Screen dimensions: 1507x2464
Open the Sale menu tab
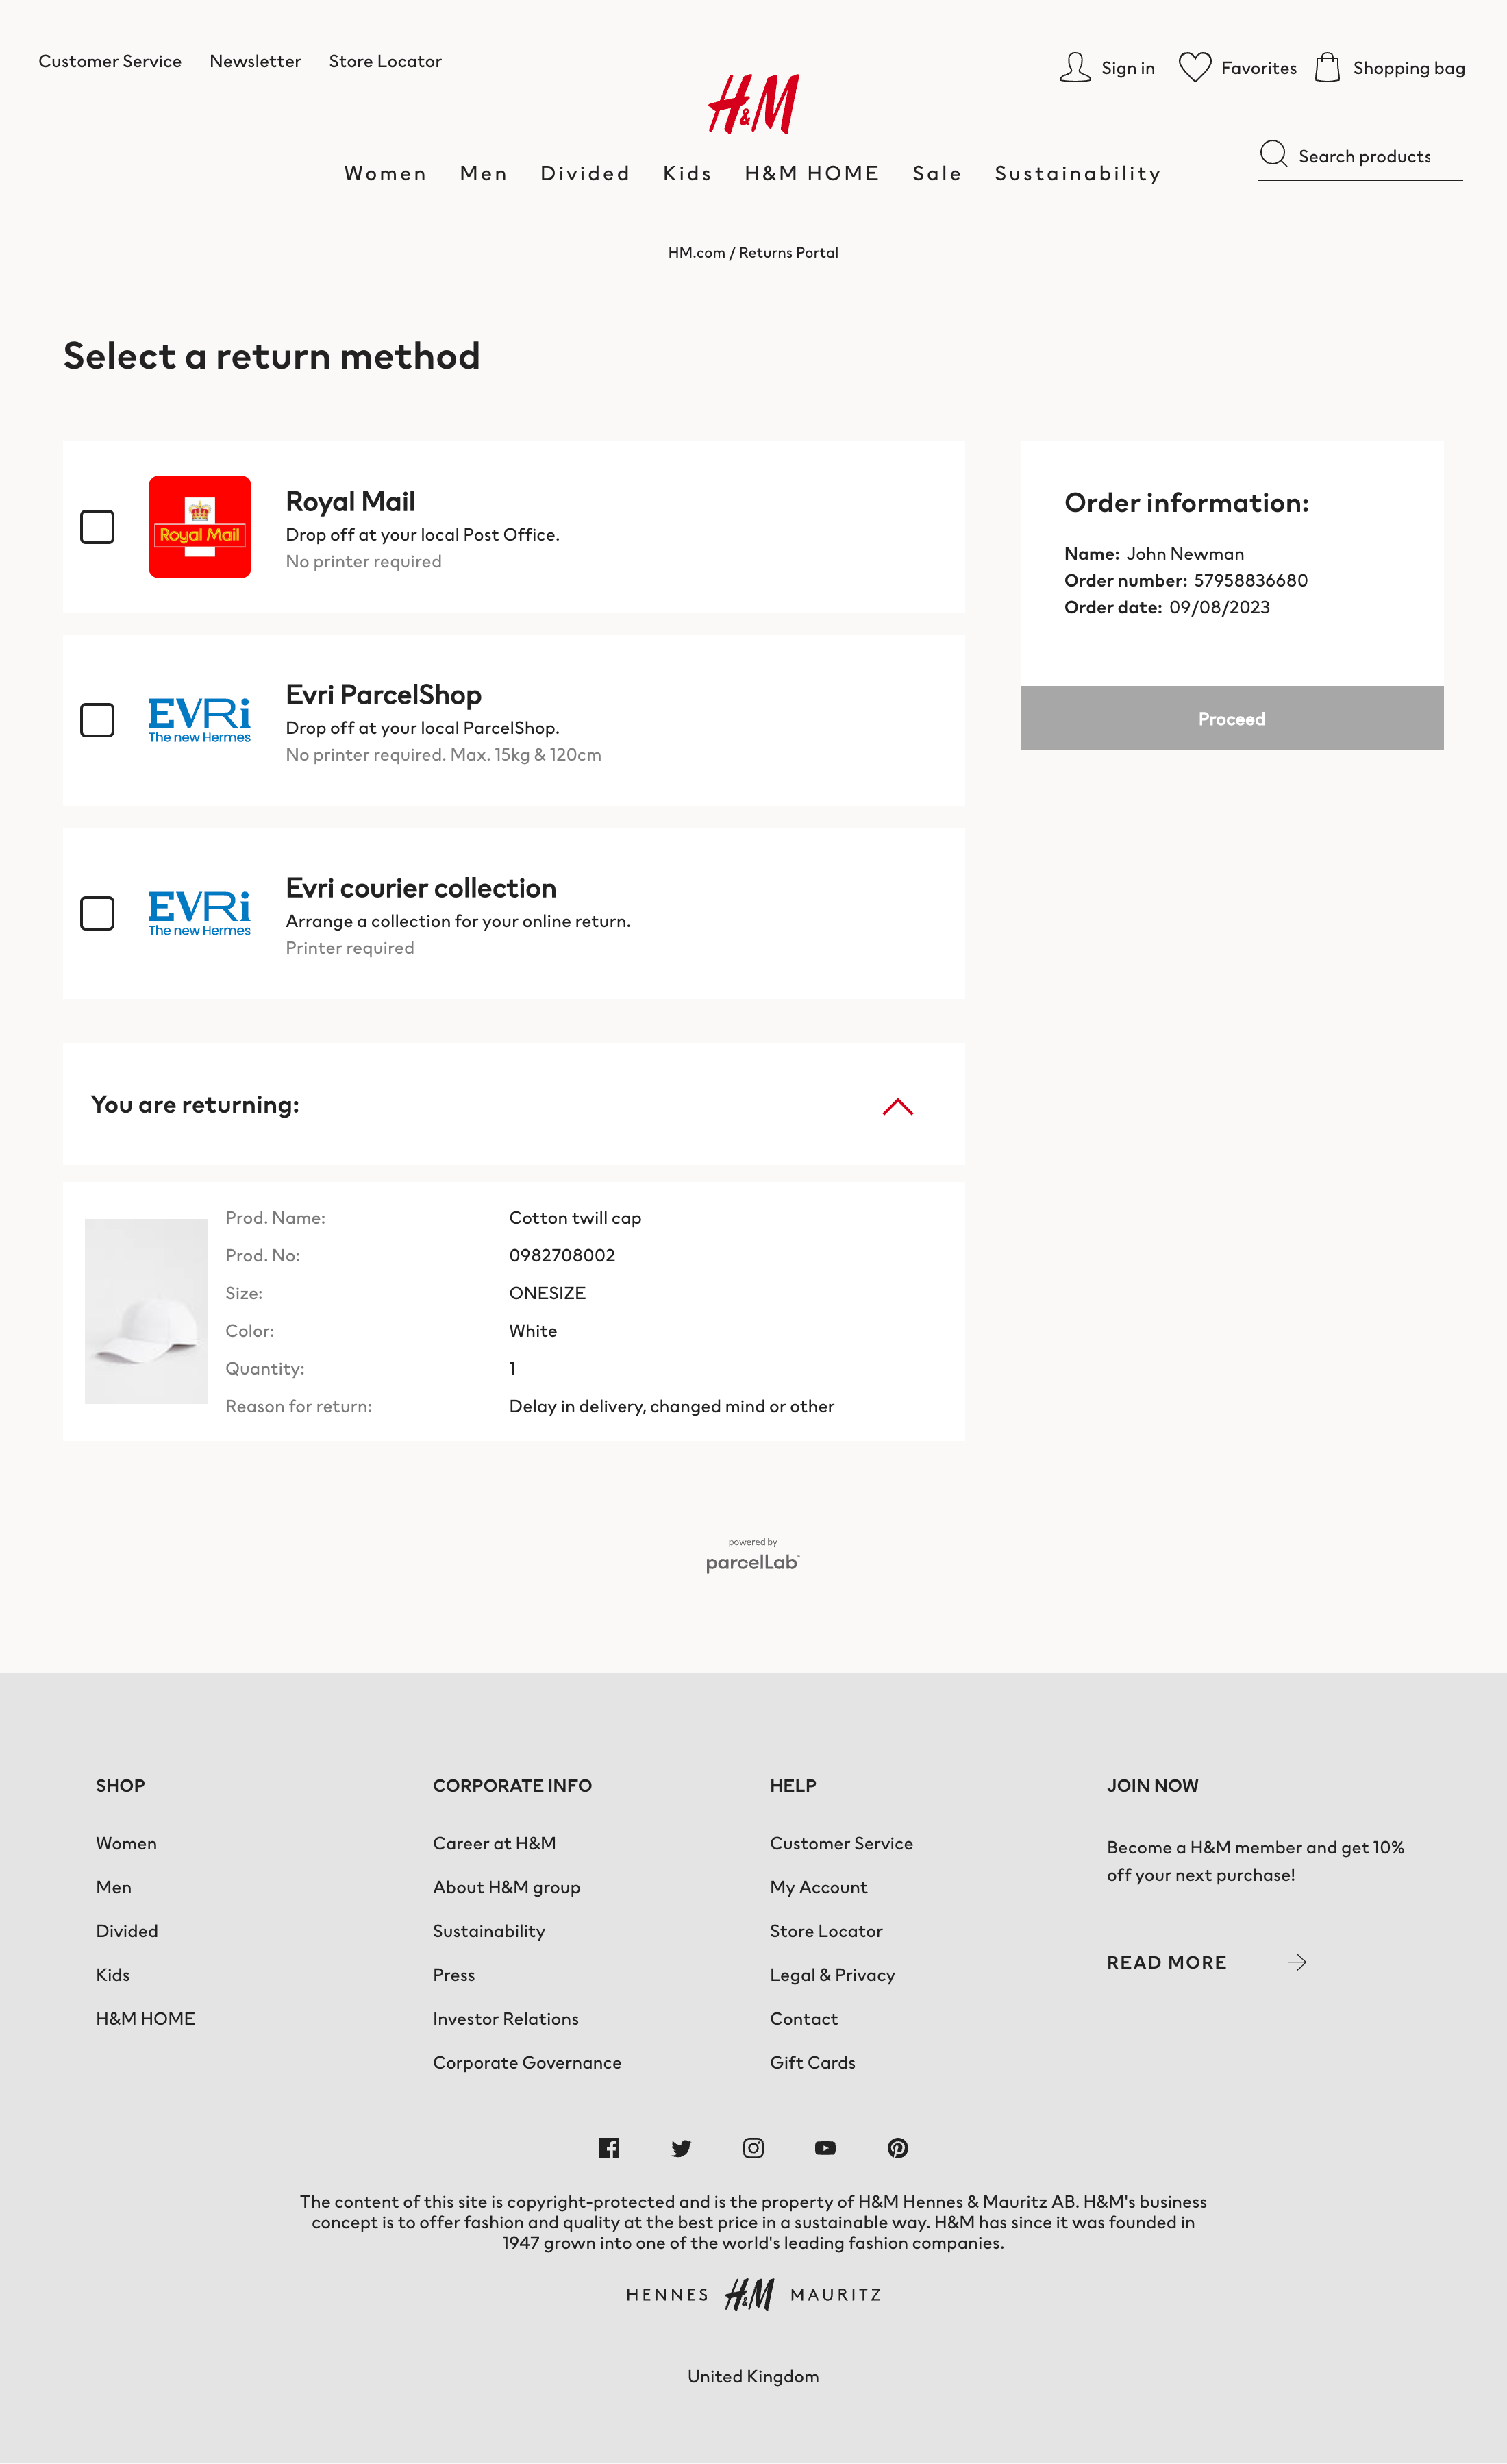pyautogui.click(x=936, y=172)
